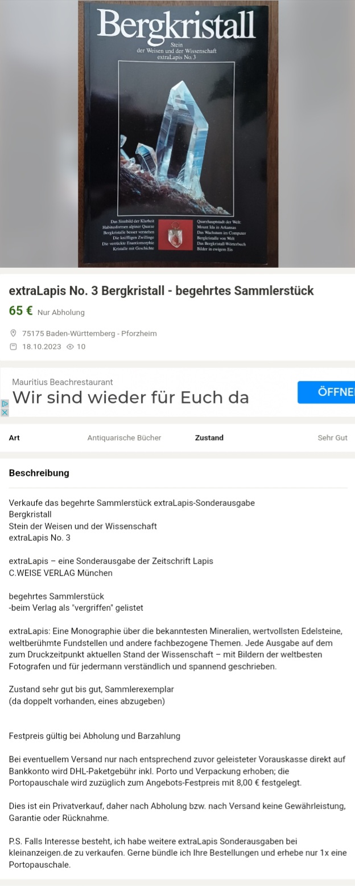Click the AdChoices triangle icon

(5, 403)
